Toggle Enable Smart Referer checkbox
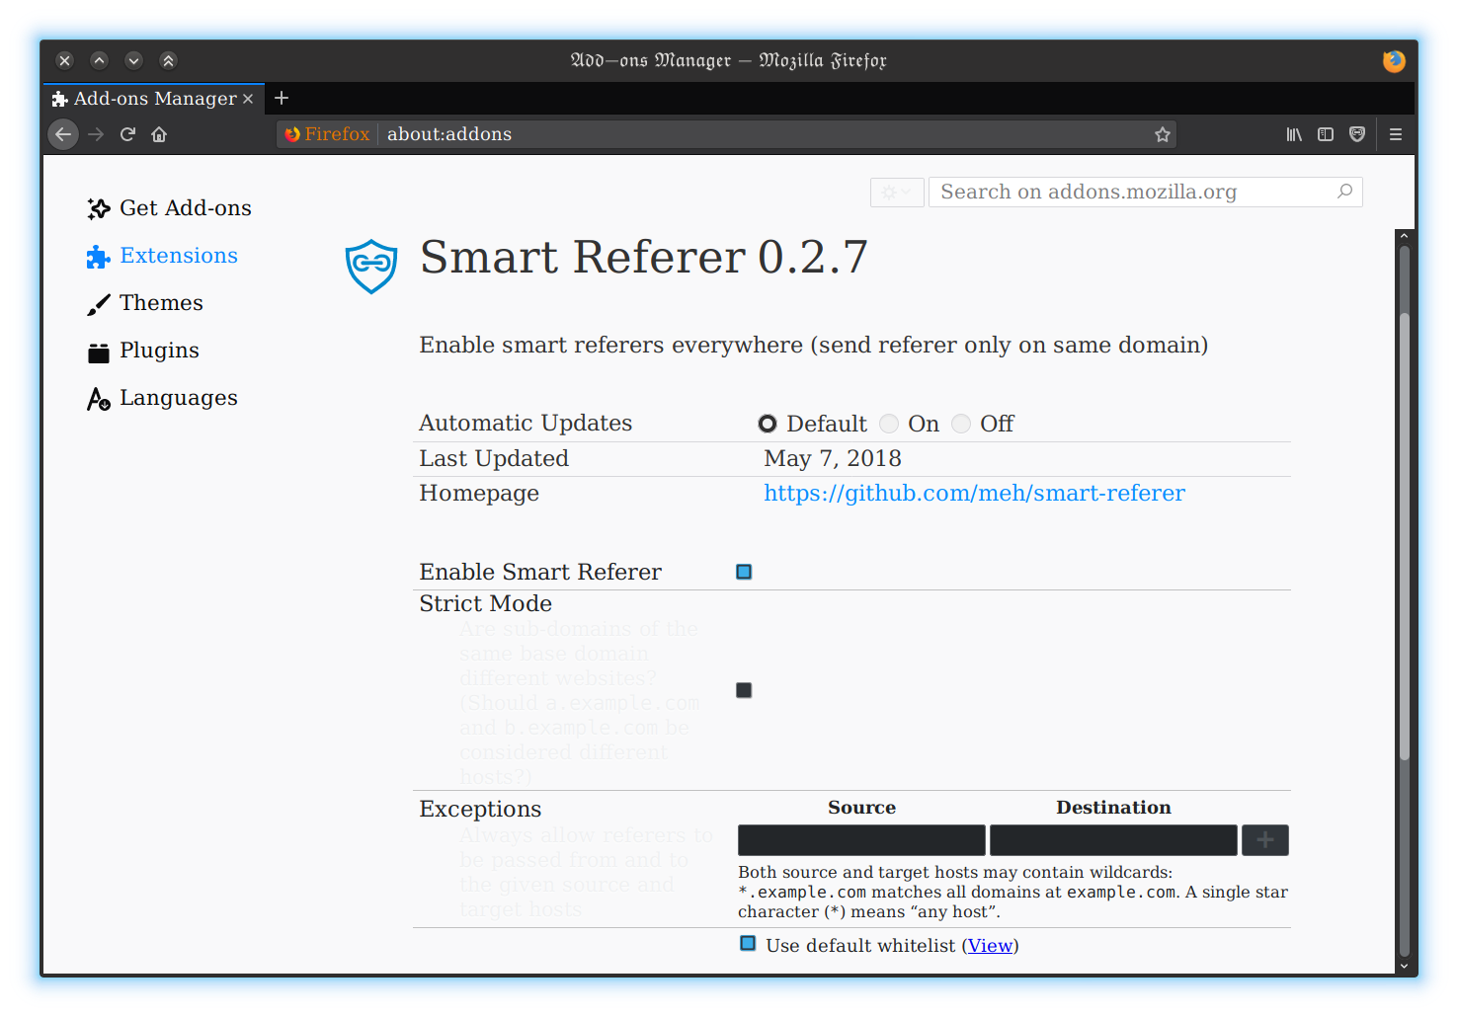 click(x=744, y=572)
